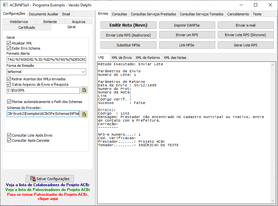This screenshot has height=206, width=278.
Task: Click the Formato Alerta input field
Action: [46, 59]
